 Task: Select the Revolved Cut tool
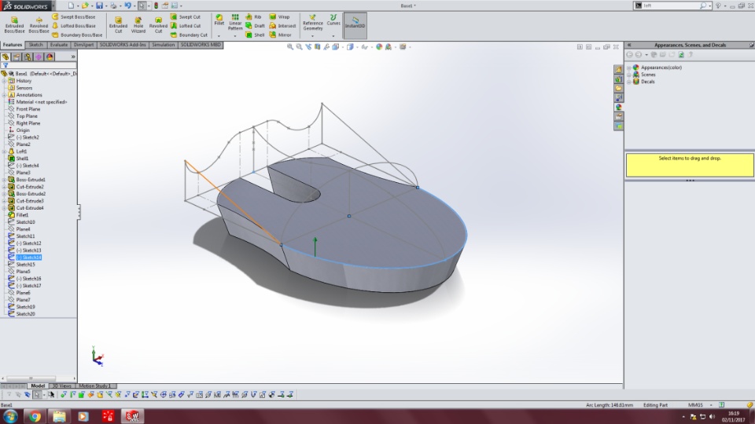click(158, 25)
